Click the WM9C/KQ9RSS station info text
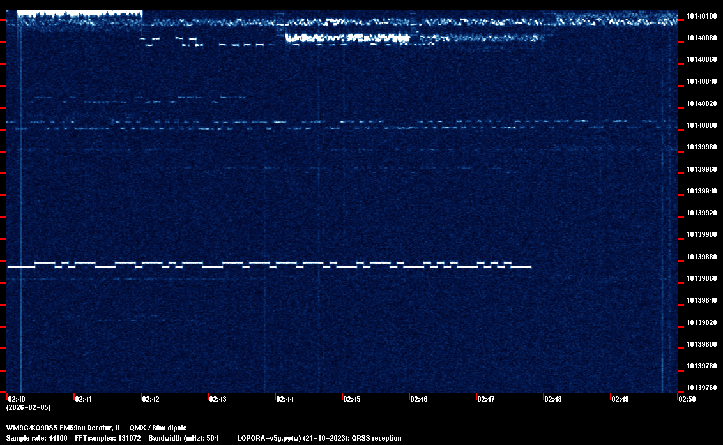The image size is (723, 445). (96, 428)
